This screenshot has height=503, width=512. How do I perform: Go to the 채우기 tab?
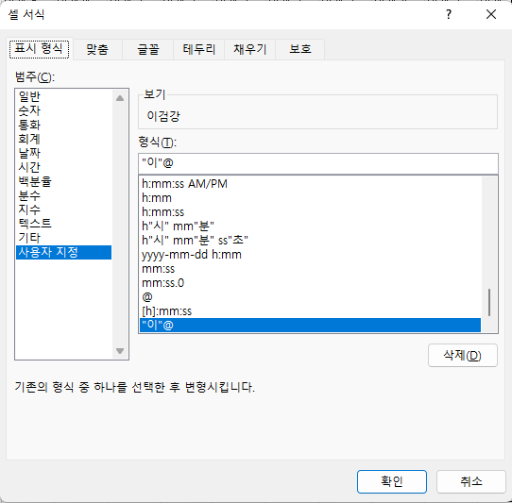(x=250, y=49)
